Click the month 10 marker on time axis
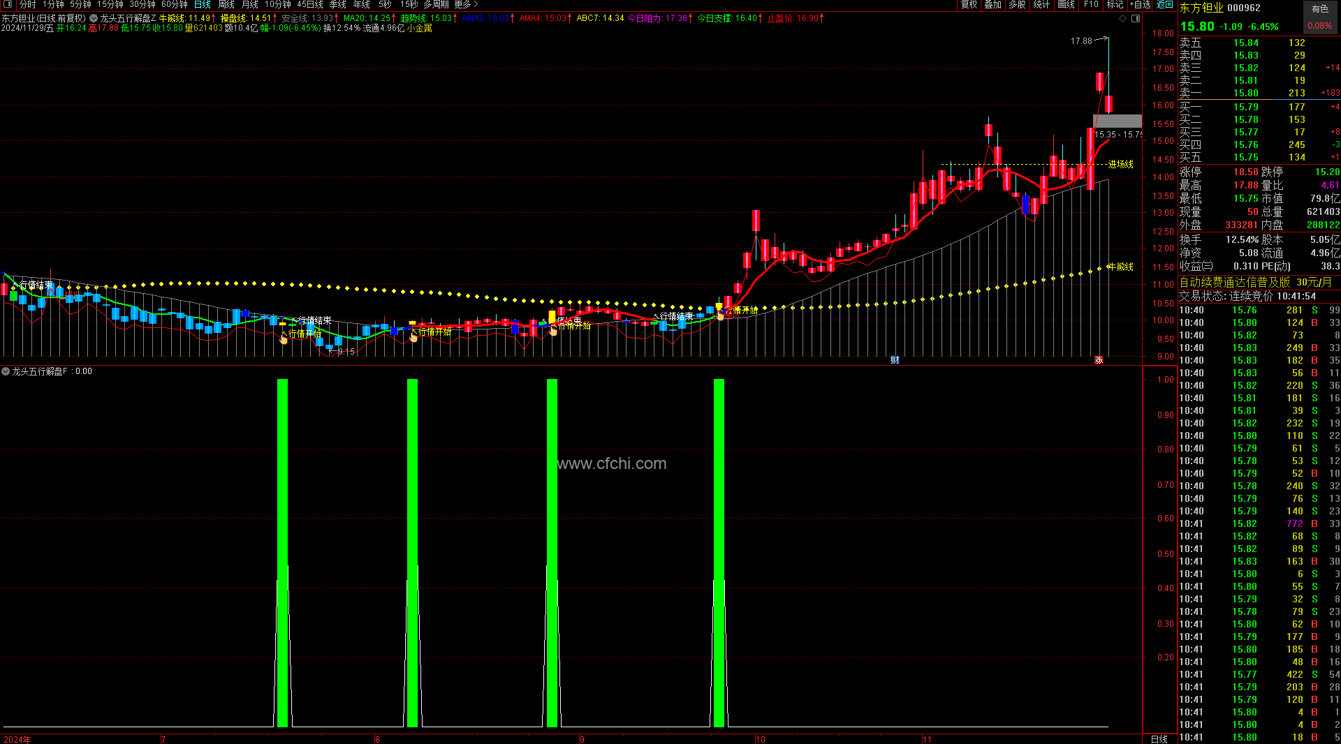1341x744 pixels. [x=760, y=739]
